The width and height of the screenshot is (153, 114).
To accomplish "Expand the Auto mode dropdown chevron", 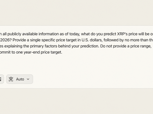I will (x=28, y=79).
